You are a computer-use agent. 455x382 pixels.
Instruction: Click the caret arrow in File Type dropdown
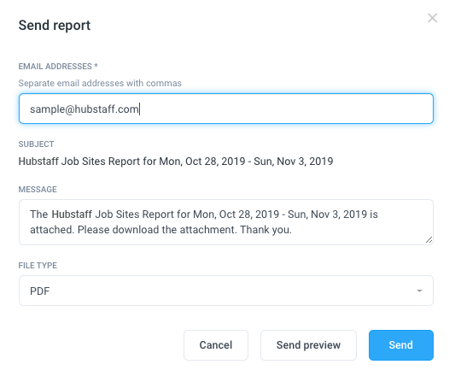419,291
